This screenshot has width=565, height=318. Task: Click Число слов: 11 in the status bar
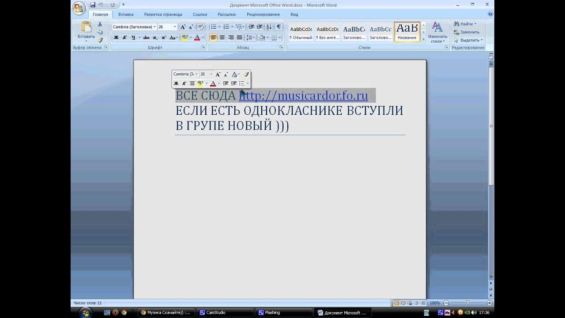pyautogui.click(x=87, y=303)
